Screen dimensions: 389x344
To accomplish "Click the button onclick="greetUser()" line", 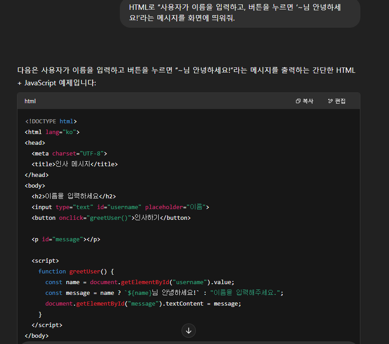I will pos(111,218).
